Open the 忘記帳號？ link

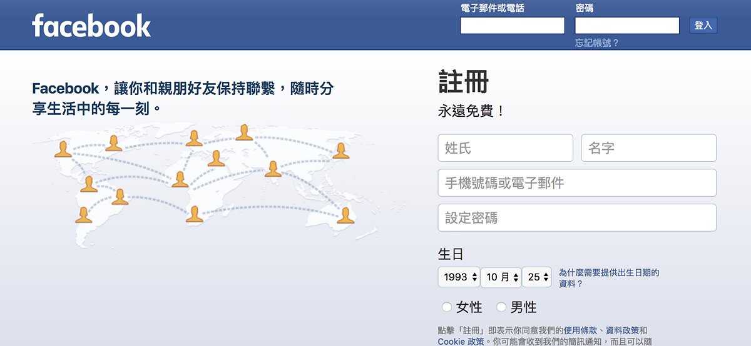pyautogui.click(x=597, y=43)
